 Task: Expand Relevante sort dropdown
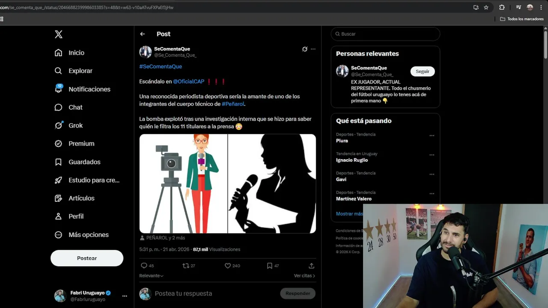(x=151, y=276)
